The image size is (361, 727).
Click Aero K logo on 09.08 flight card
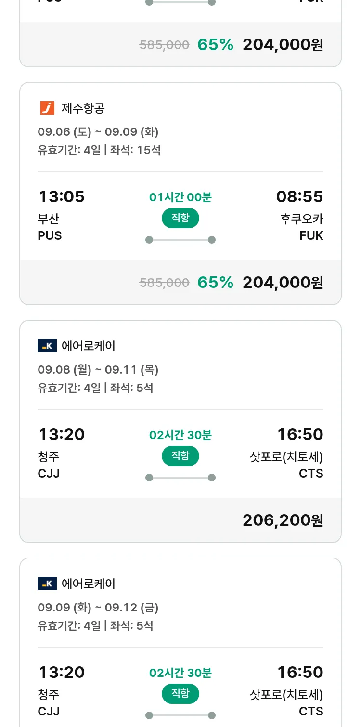click(x=47, y=346)
